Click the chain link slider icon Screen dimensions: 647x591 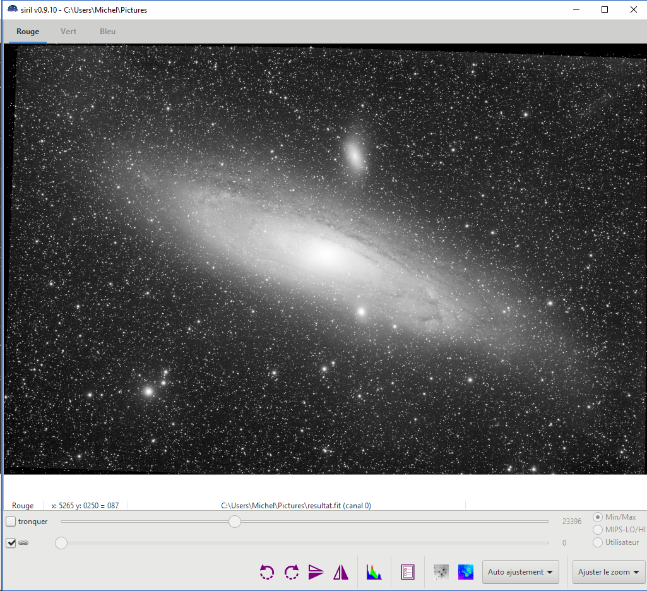(23, 543)
